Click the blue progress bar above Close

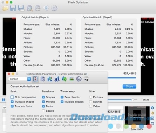[x=122, y=78]
